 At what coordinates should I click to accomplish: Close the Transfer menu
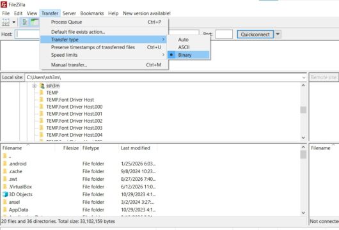pyautogui.click(x=50, y=13)
